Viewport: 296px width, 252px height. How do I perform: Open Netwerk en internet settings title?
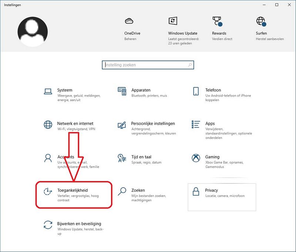click(x=75, y=124)
